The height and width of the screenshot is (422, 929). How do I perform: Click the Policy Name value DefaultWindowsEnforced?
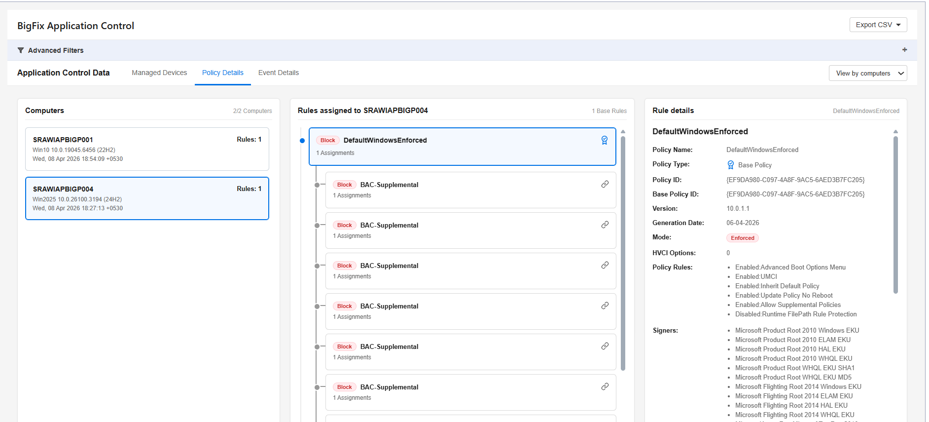click(762, 150)
